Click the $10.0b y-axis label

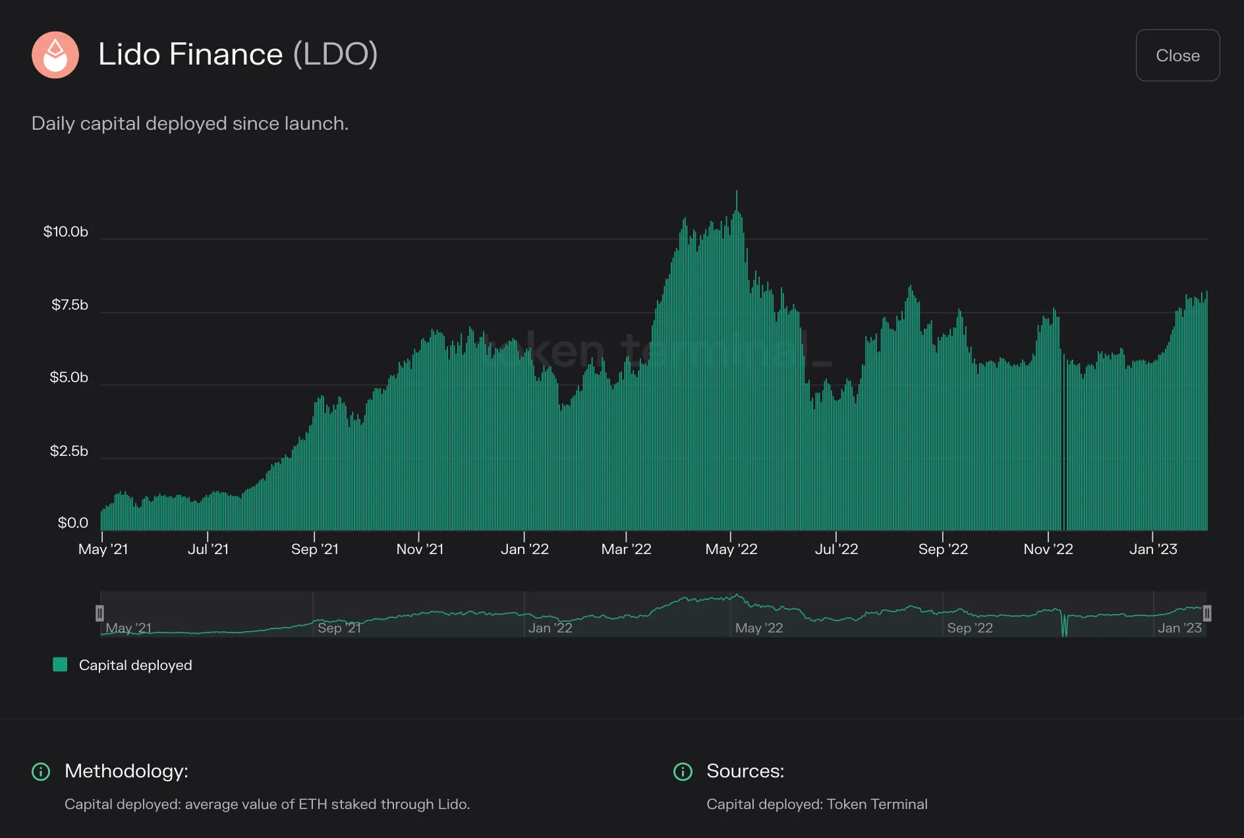(x=66, y=232)
